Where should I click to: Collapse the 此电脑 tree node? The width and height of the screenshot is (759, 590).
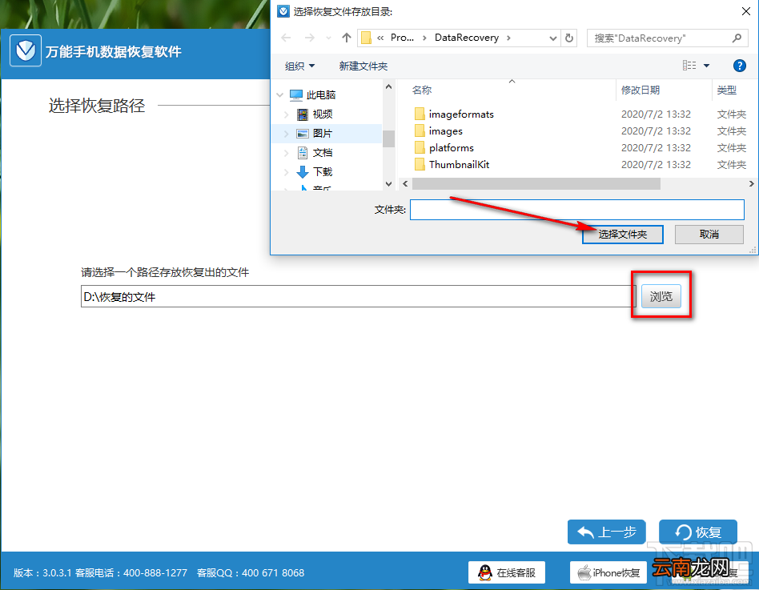tap(279, 95)
